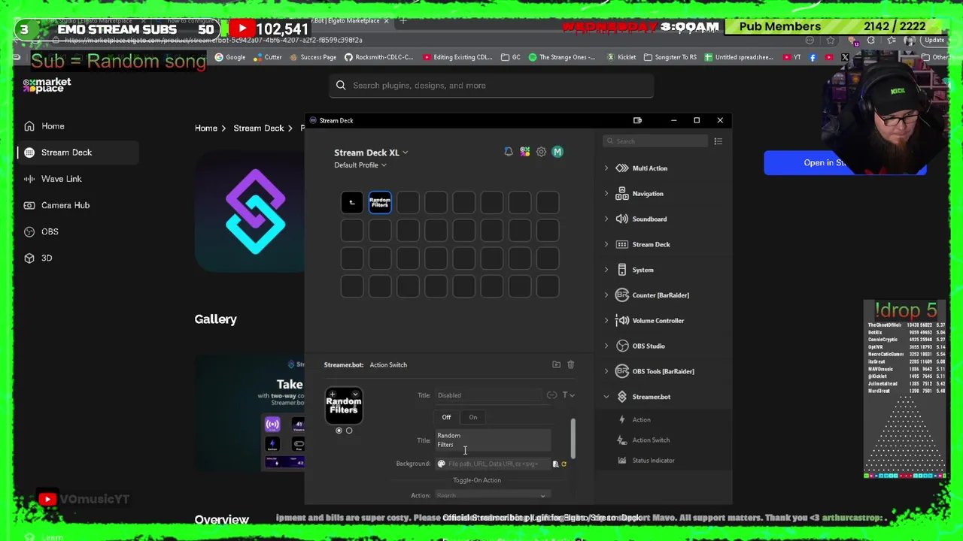Image resolution: width=963 pixels, height=541 pixels.
Task: Click the title link icon beside Disabled field
Action: click(551, 395)
